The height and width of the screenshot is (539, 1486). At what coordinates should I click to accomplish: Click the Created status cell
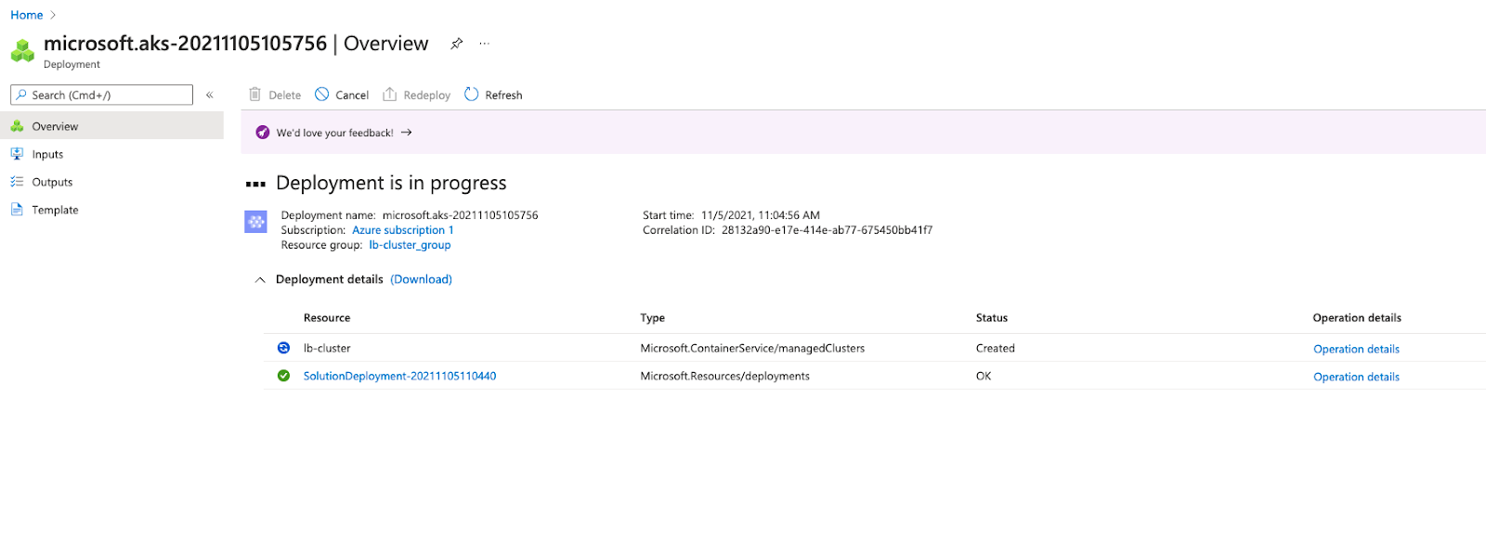point(995,348)
